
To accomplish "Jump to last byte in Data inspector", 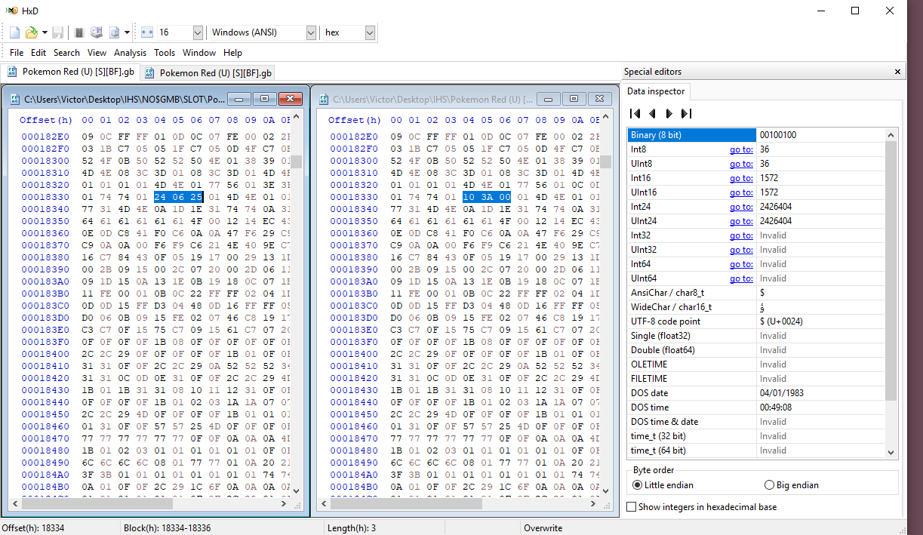I will tap(686, 113).
